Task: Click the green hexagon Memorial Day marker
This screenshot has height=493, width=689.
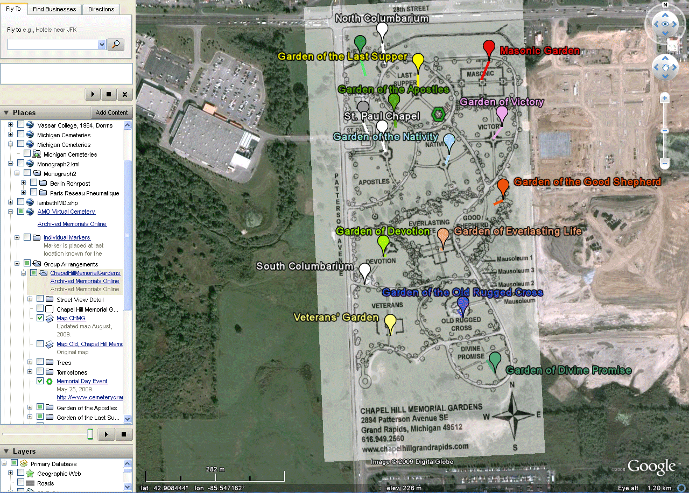Action: (438, 114)
